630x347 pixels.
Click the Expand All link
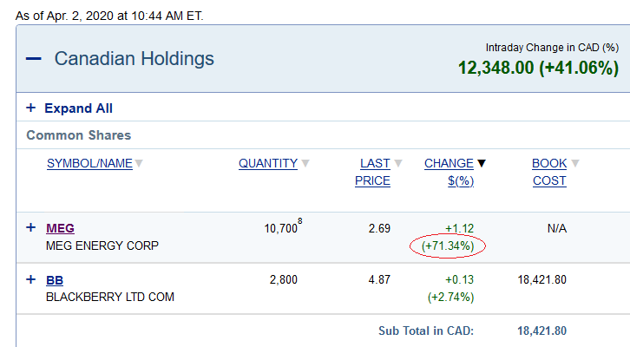78,108
